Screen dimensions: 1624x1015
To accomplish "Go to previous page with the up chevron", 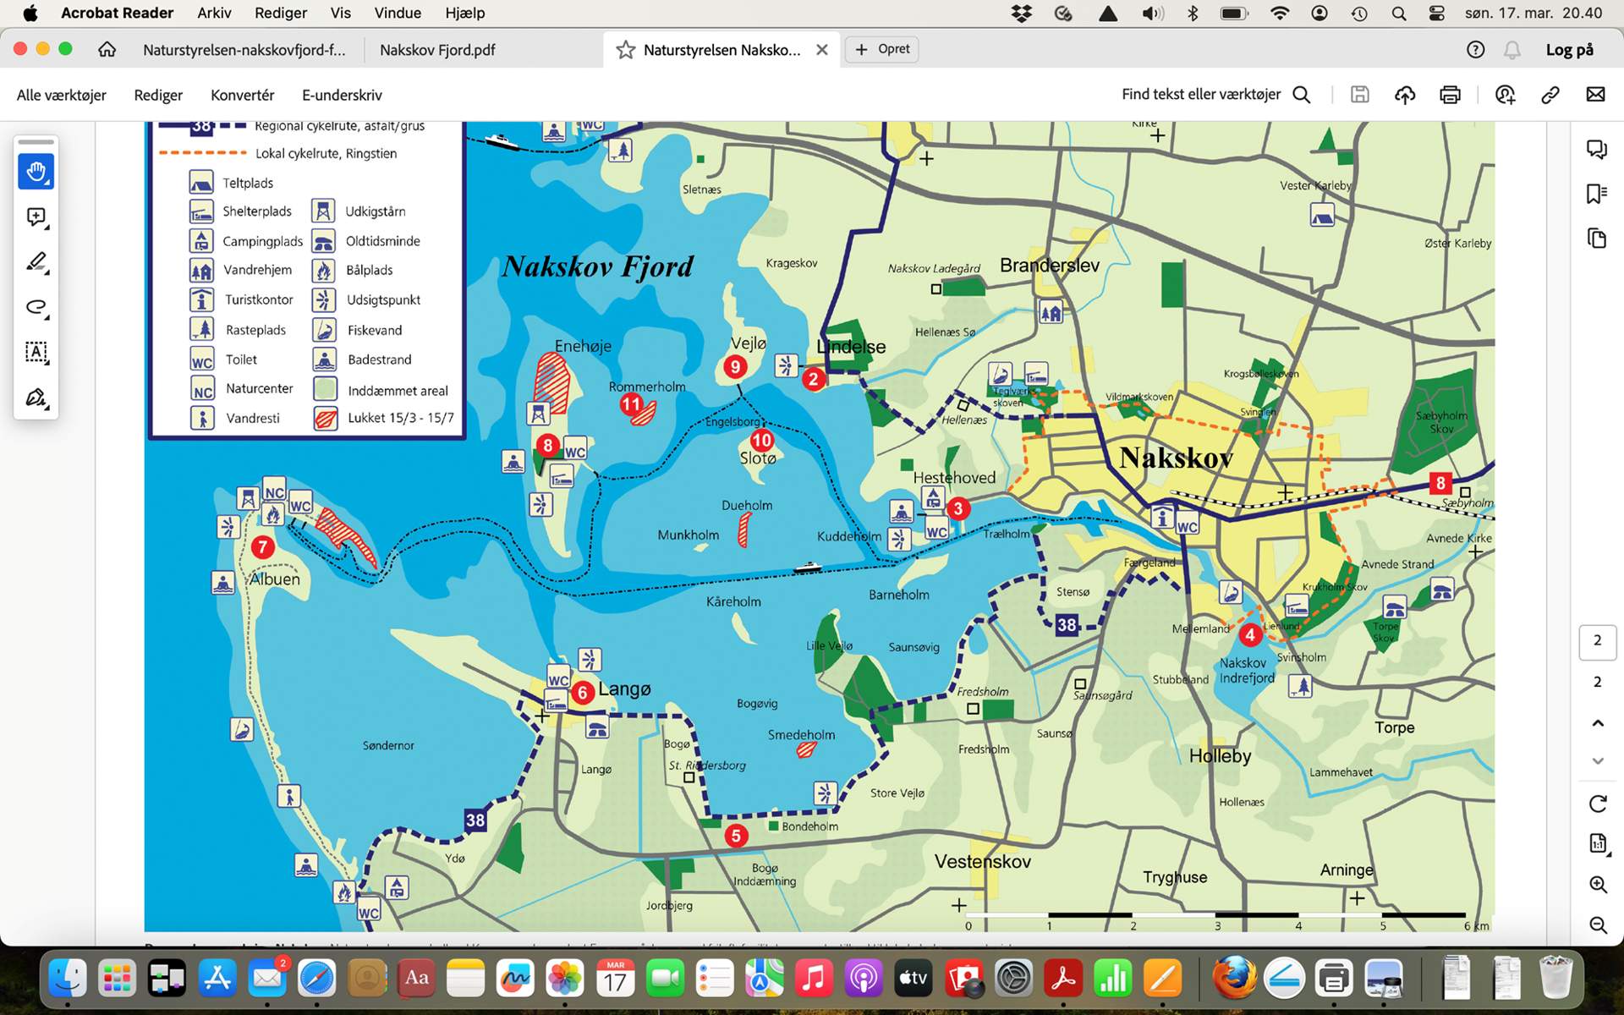I will (1597, 723).
